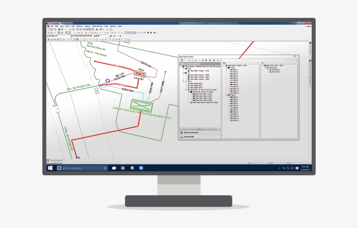This screenshot has width=358, height=228.
Task: Click the Windows Start button
Action: point(50,168)
